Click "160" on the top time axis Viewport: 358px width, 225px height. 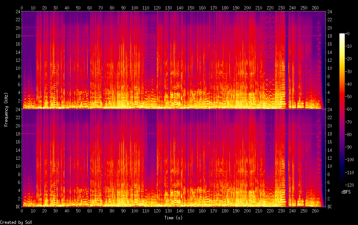[202, 8]
